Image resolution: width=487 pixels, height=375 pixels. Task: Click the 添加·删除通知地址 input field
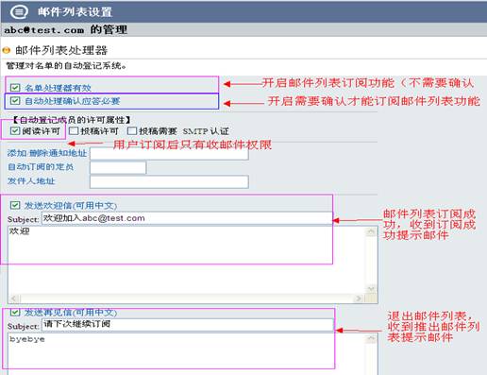coord(169,154)
